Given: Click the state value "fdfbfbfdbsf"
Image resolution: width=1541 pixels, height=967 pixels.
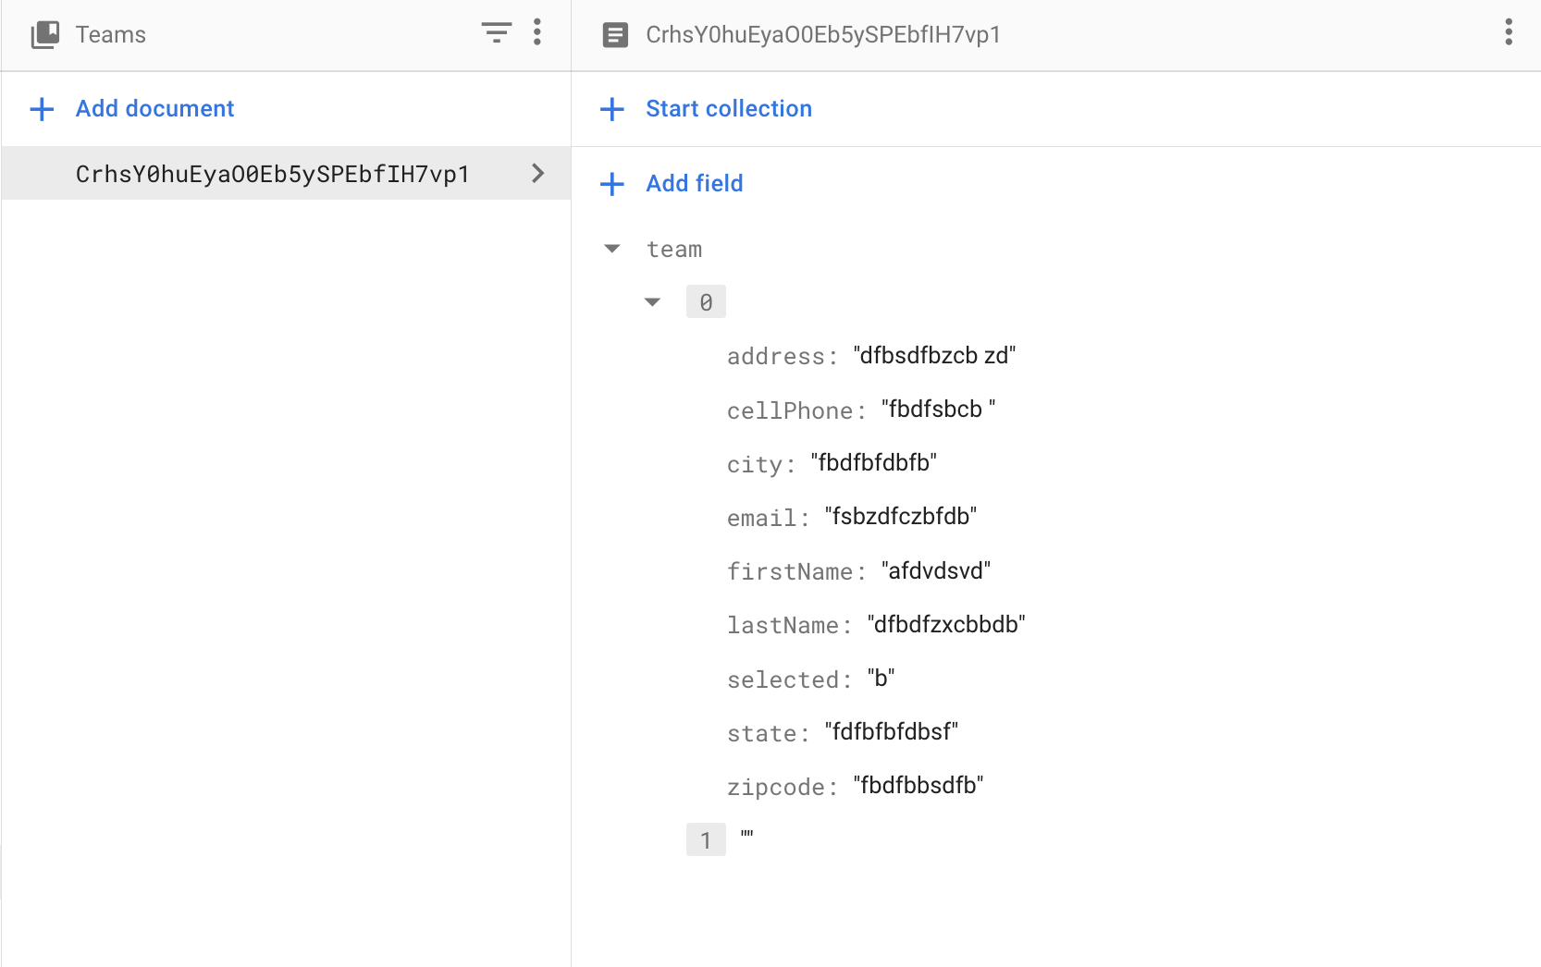Looking at the screenshot, I should click(892, 733).
